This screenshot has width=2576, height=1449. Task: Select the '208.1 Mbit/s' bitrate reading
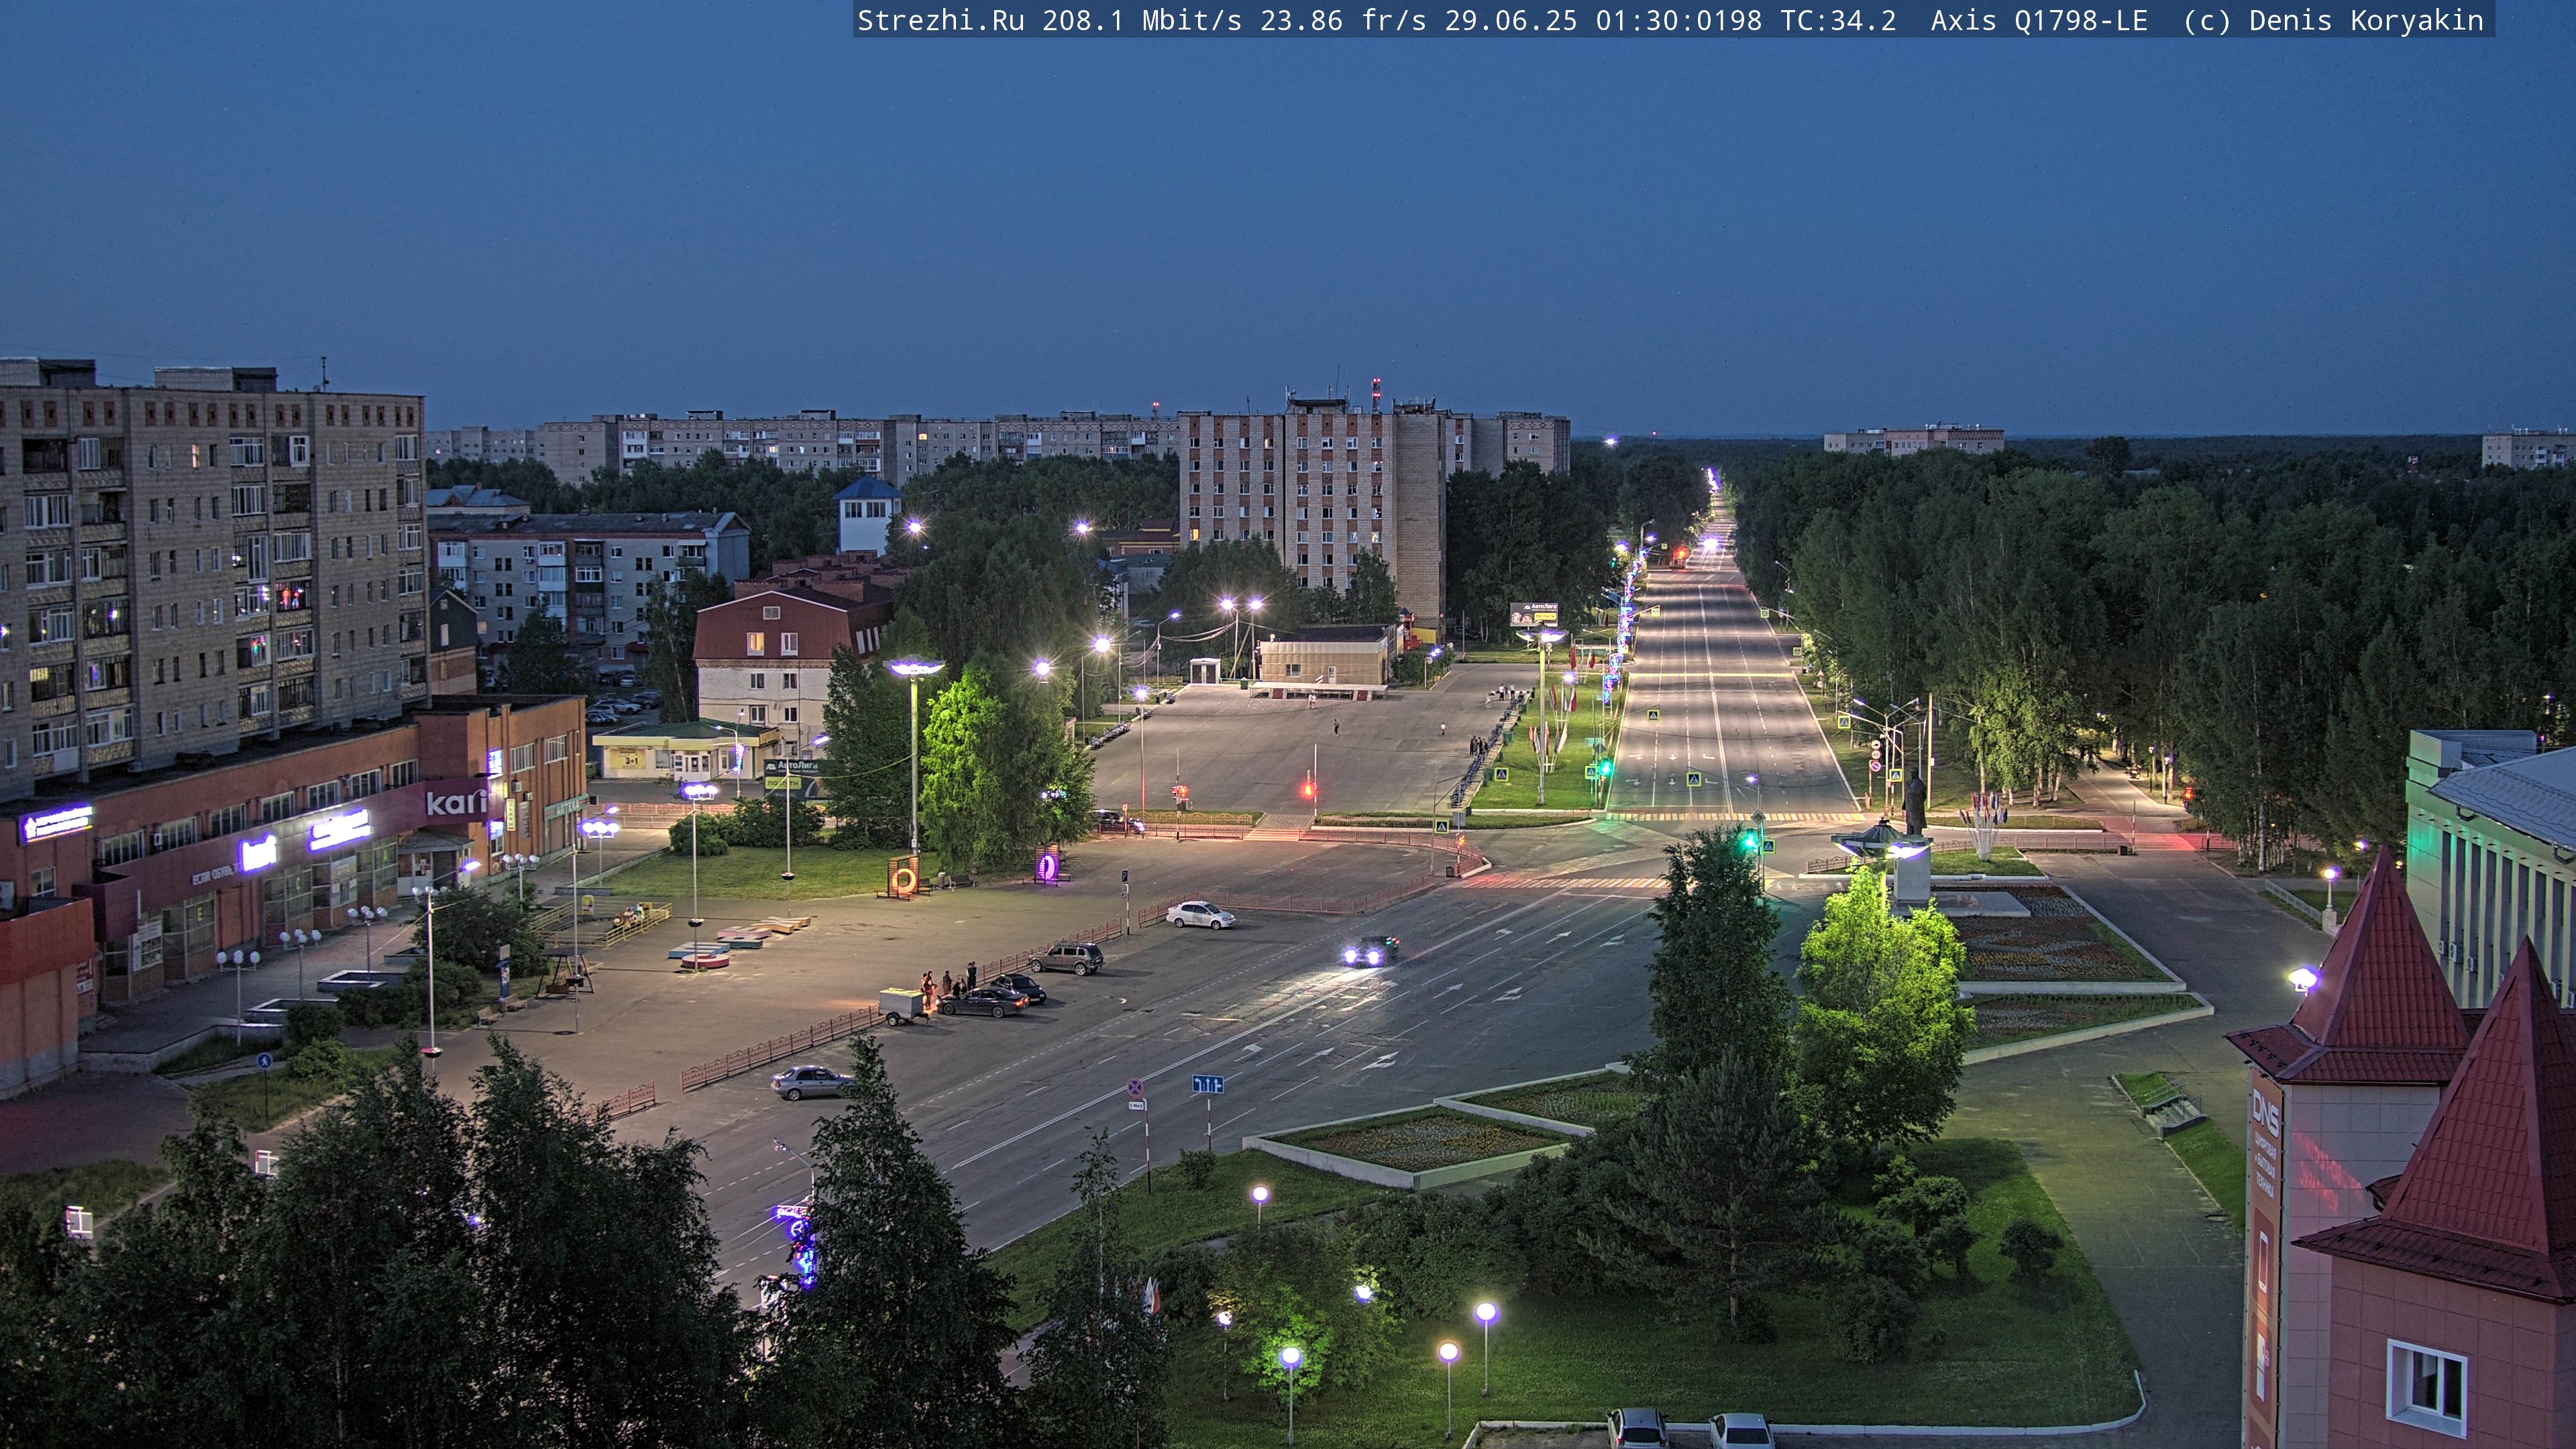(x=1142, y=21)
